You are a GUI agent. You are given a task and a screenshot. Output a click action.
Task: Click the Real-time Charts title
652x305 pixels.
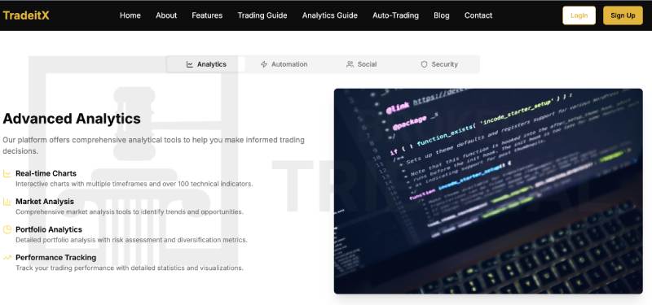(x=46, y=173)
